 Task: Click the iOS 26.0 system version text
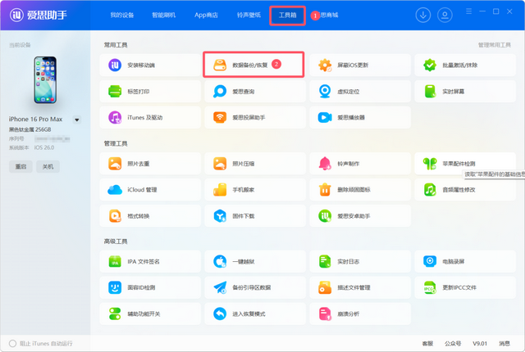click(x=43, y=147)
